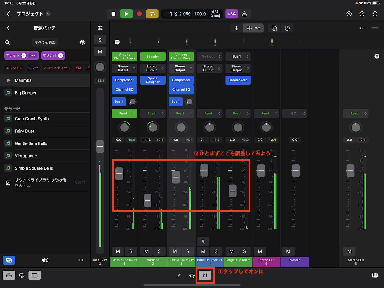
Task: Open the filter icon in patch browser
Action: (82, 42)
